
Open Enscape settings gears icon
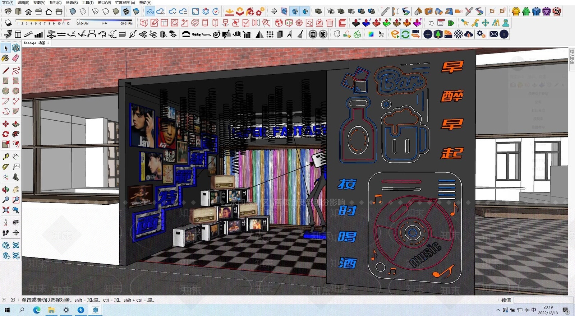pos(481,34)
